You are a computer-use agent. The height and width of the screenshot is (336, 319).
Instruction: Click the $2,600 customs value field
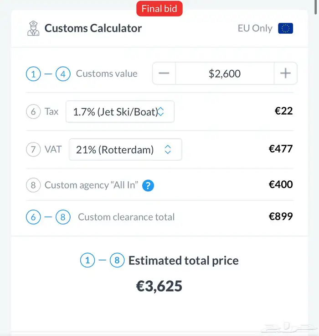coord(225,73)
